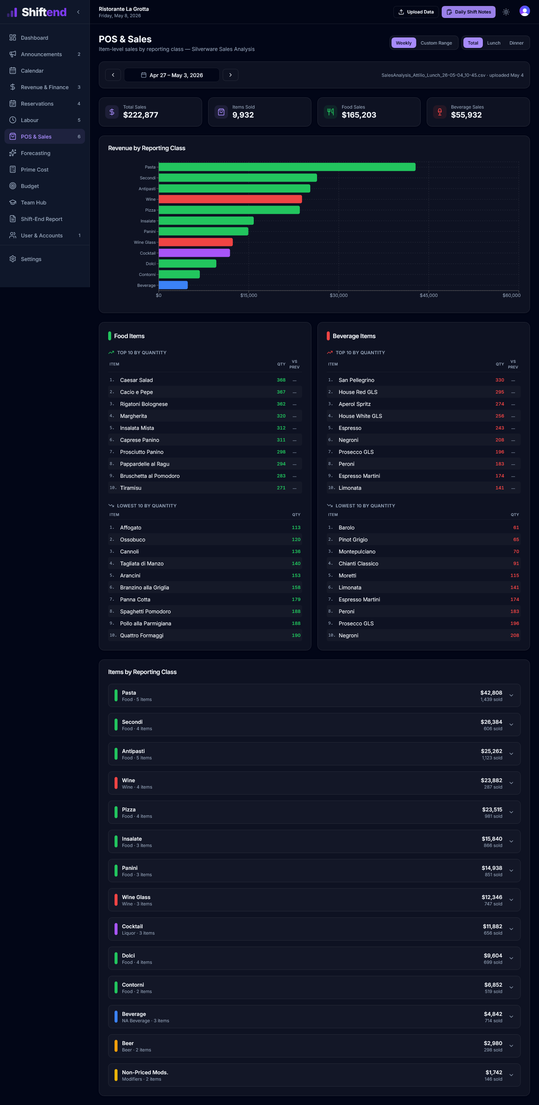
Task: Click the Wine Glass class row
Action: (314, 900)
